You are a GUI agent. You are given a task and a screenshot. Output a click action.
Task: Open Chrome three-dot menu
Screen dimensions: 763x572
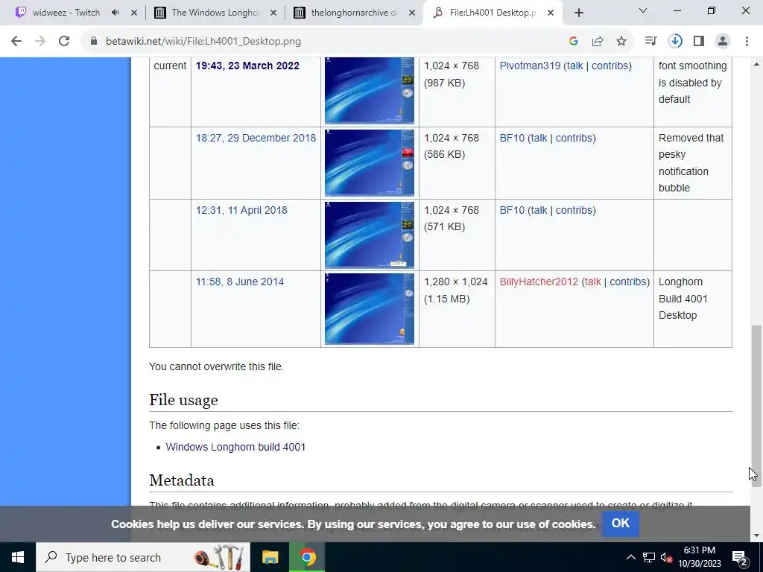747,42
